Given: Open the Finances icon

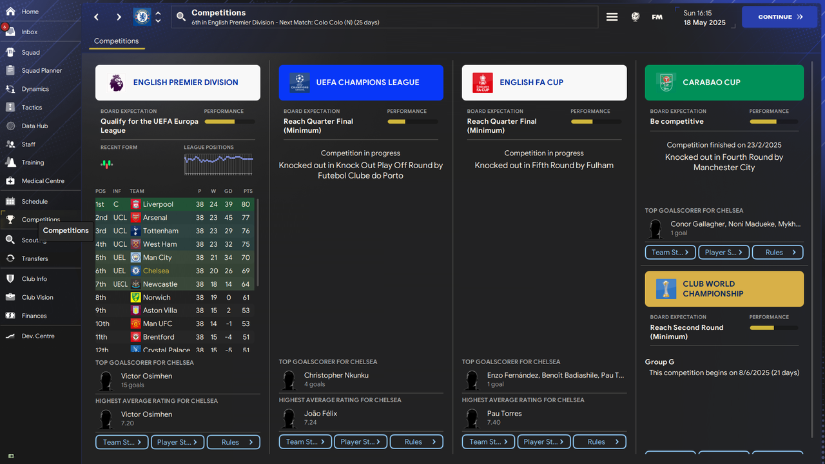Looking at the screenshot, I should click(10, 316).
